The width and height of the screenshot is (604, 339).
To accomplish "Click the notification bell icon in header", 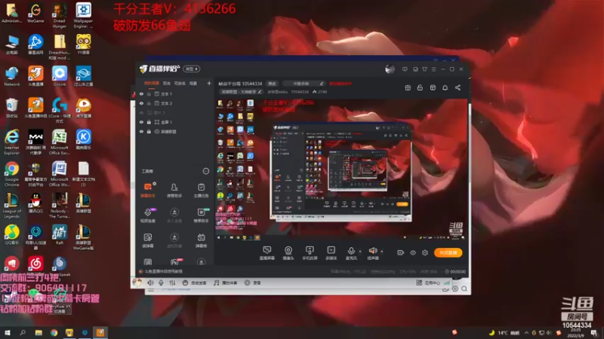I will pos(445,87).
